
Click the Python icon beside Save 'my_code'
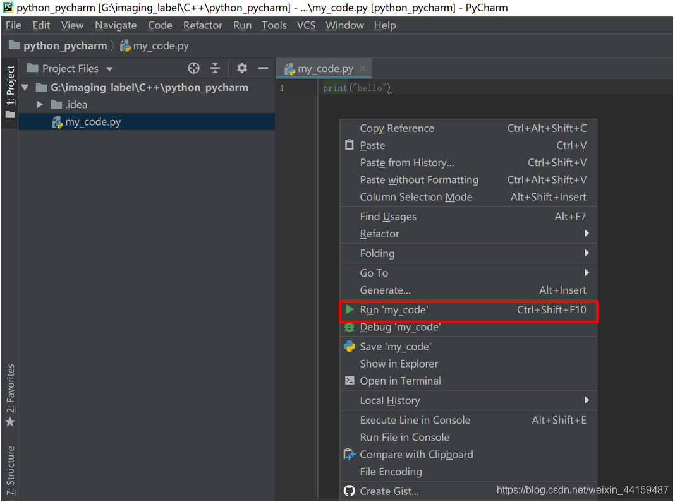[x=349, y=346]
